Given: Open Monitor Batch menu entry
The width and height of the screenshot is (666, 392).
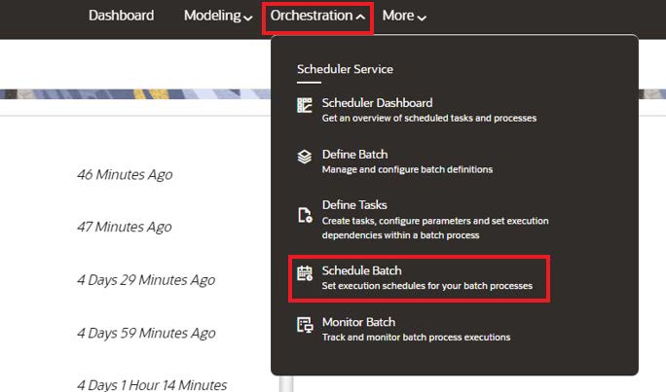Looking at the screenshot, I should point(416,329).
